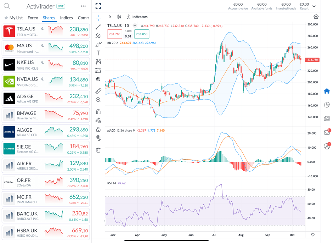Viewport: 333px width, 243px height.
Task: Toggle the magnet snap mode
Action: click(98, 112)
